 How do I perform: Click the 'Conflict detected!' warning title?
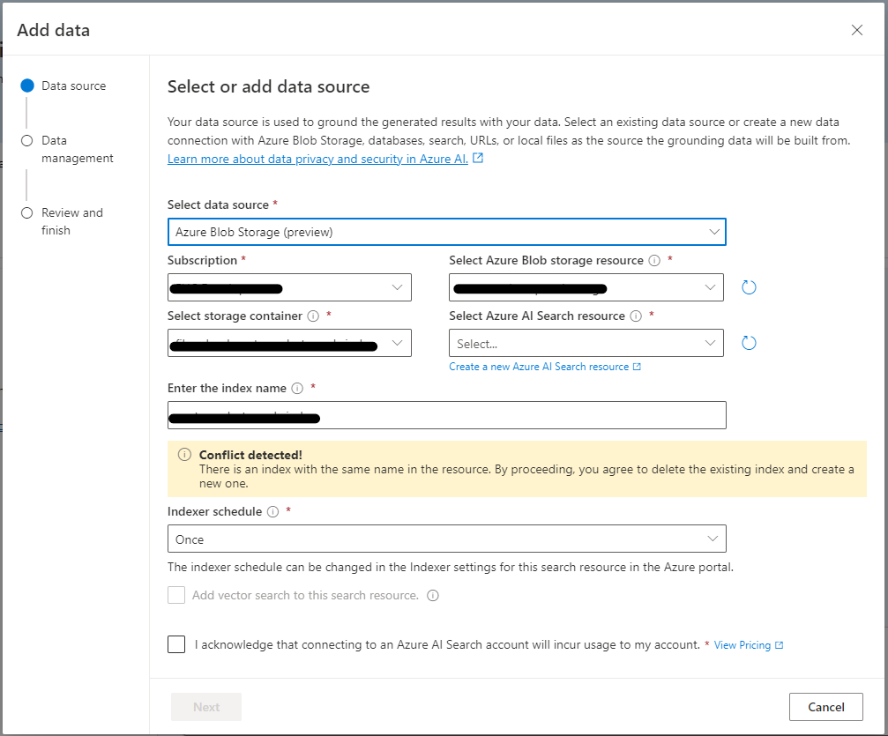250,455
